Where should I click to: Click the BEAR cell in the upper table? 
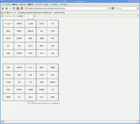(x=30, y=38)
